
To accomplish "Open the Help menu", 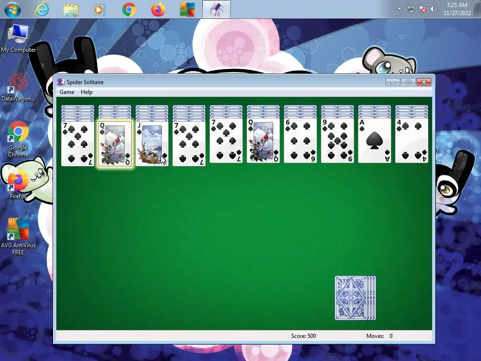I will (x=86, y=92).
